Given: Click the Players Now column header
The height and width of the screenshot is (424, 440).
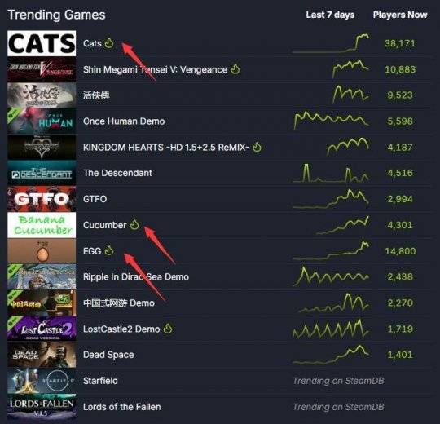Looking at the screenshot, I should click(400, 15).
